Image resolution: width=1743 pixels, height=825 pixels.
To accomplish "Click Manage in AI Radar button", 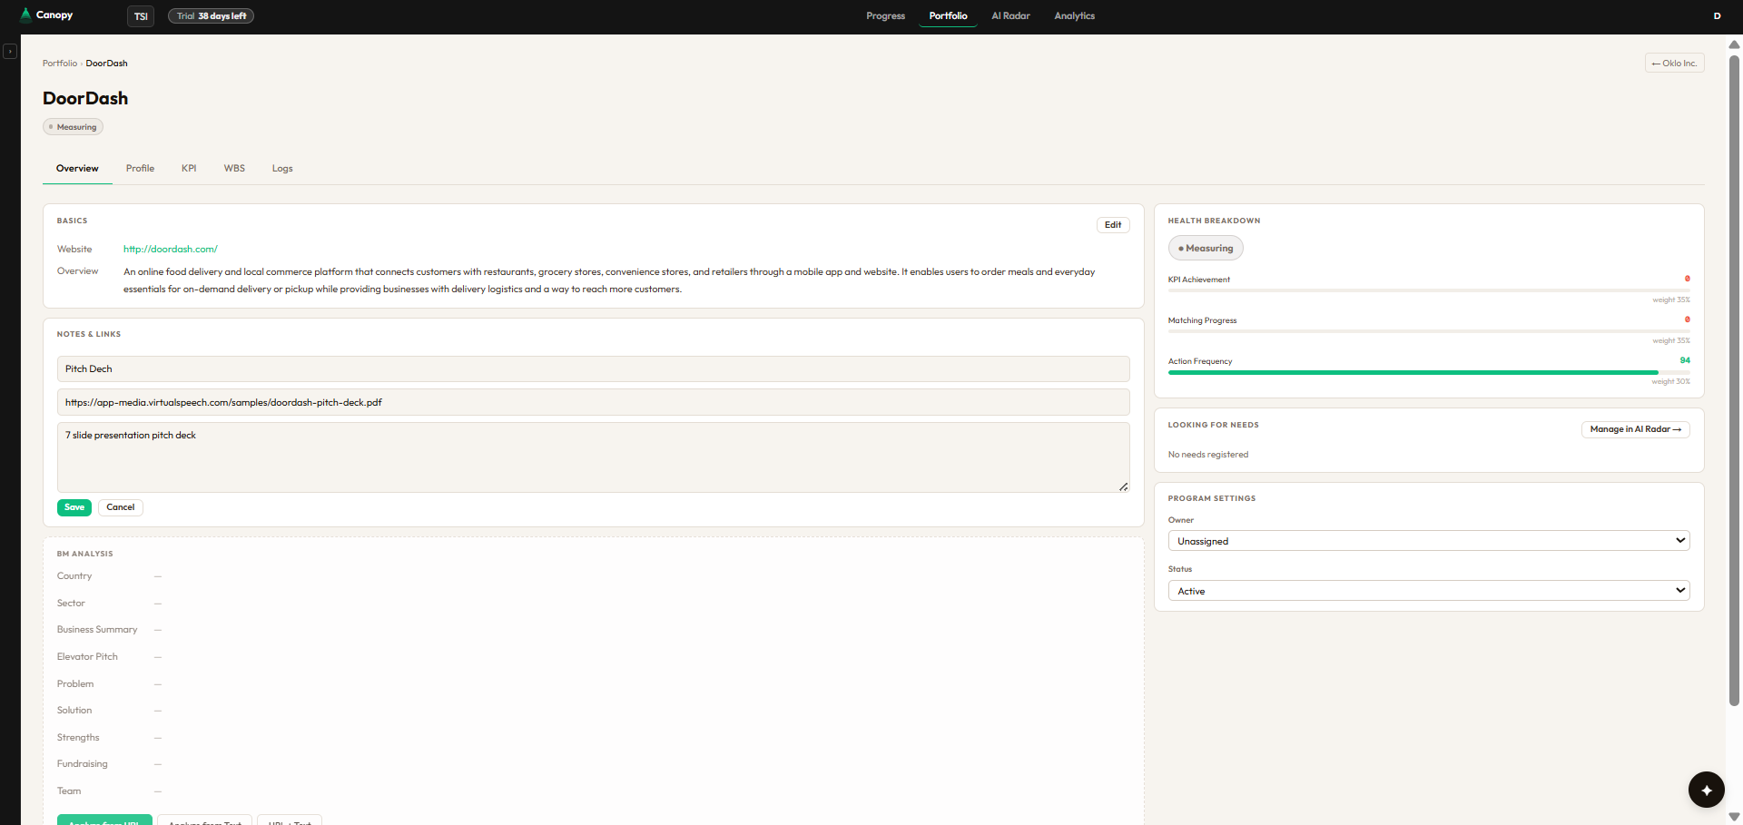I will pyautogui.click(x=1635, y=429).
